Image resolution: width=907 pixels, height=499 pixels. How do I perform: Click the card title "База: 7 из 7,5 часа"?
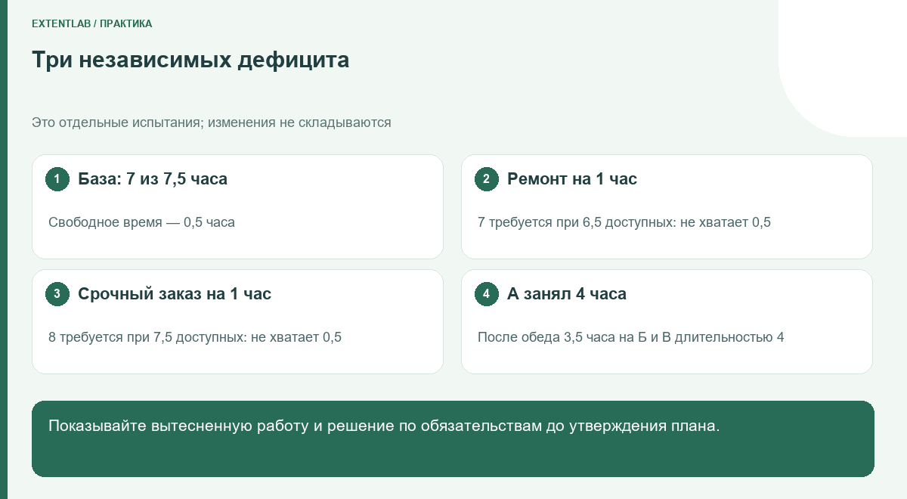[153, 179]
